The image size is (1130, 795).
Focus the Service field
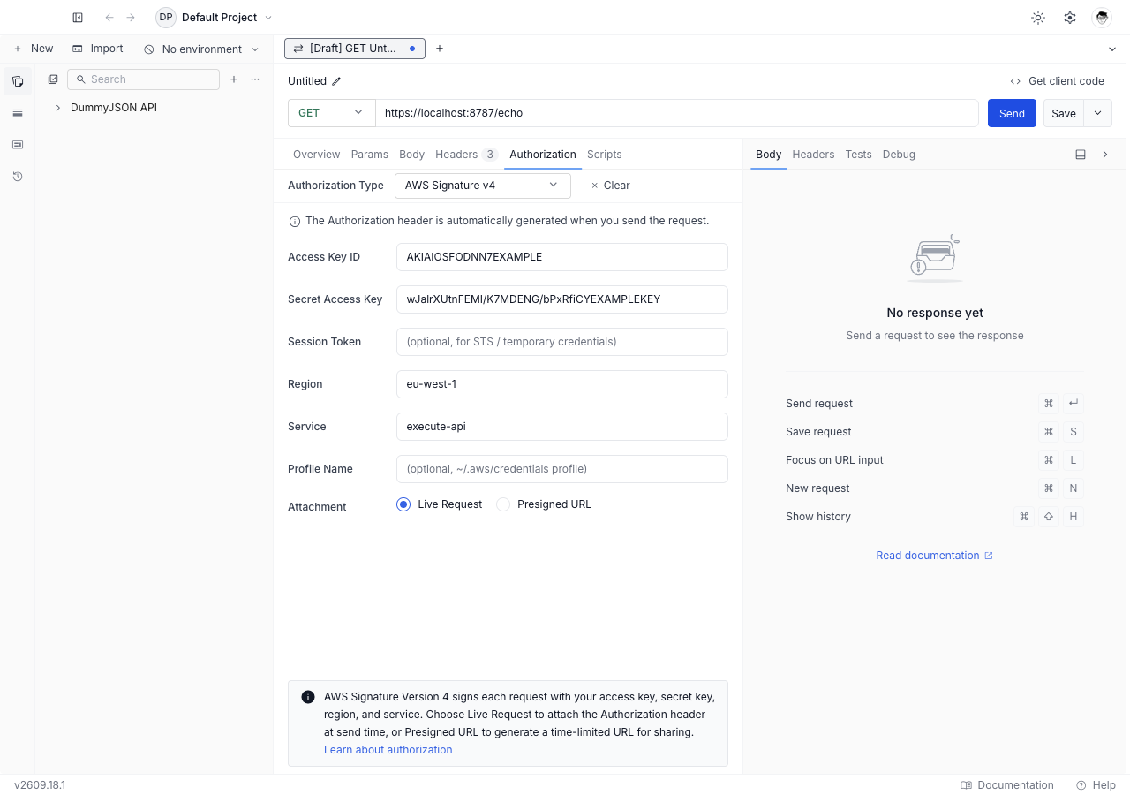(562, 427)
